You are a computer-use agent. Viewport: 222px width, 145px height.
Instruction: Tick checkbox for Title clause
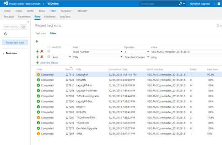click(x=49, y=57)
